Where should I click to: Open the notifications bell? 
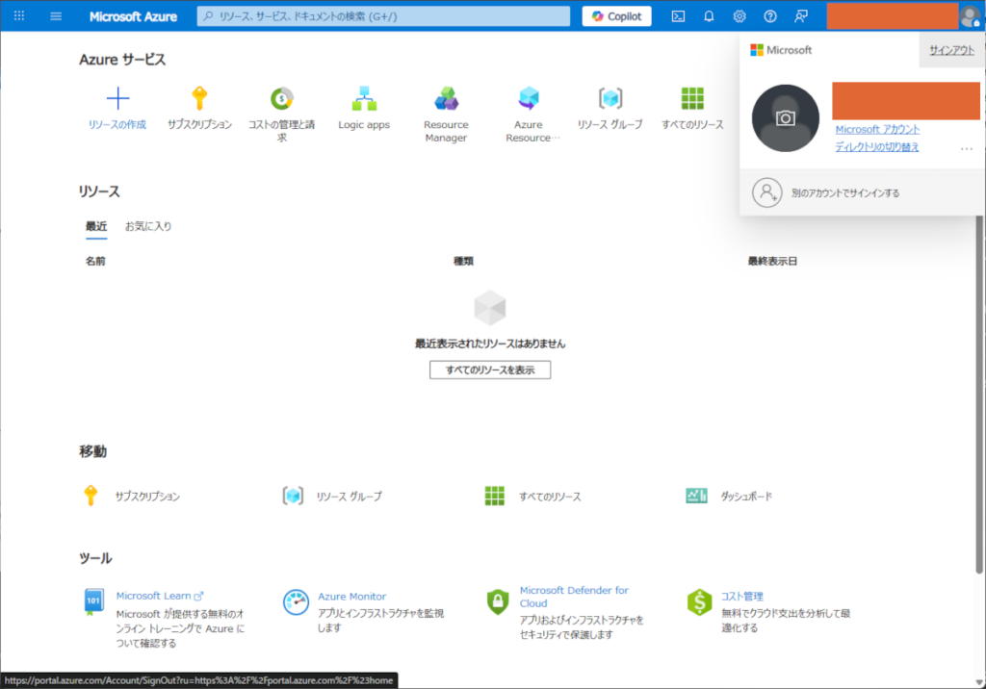click(x=709, y=16)
